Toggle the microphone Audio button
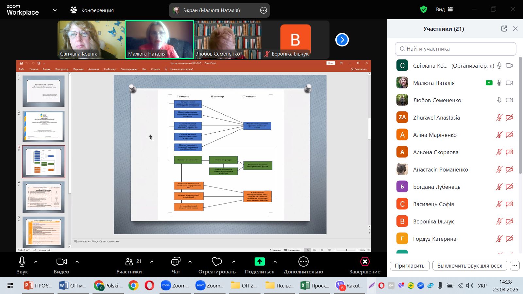The width and height of the screenshot is (523, 294). coord(22,262)
